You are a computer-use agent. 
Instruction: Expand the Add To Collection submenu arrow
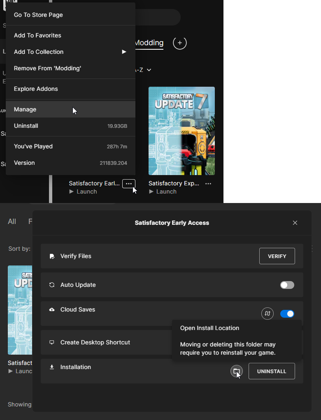click(x=124, y=52)
